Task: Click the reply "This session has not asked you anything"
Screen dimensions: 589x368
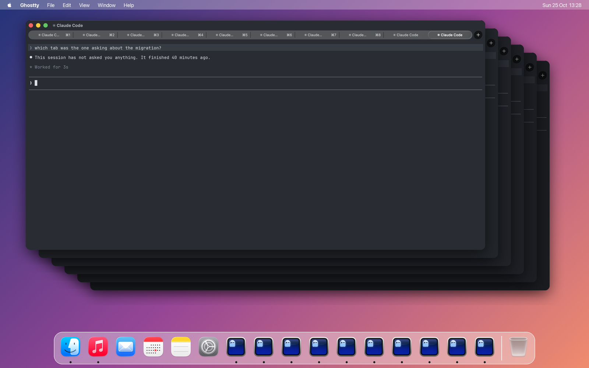Action: click(x=86, y=57)
